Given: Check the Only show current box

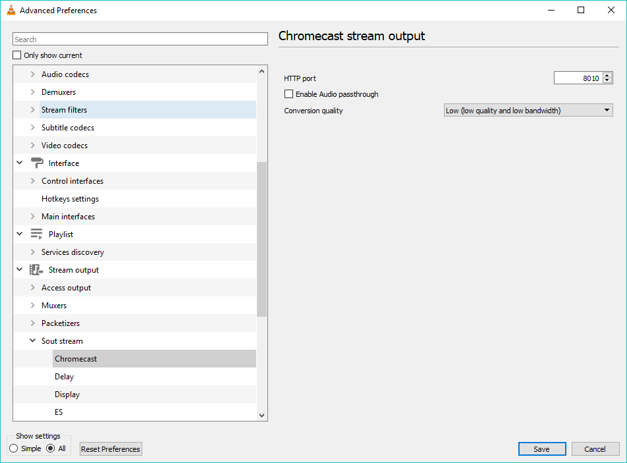Looking at the screenshot, I should (17, 55).
